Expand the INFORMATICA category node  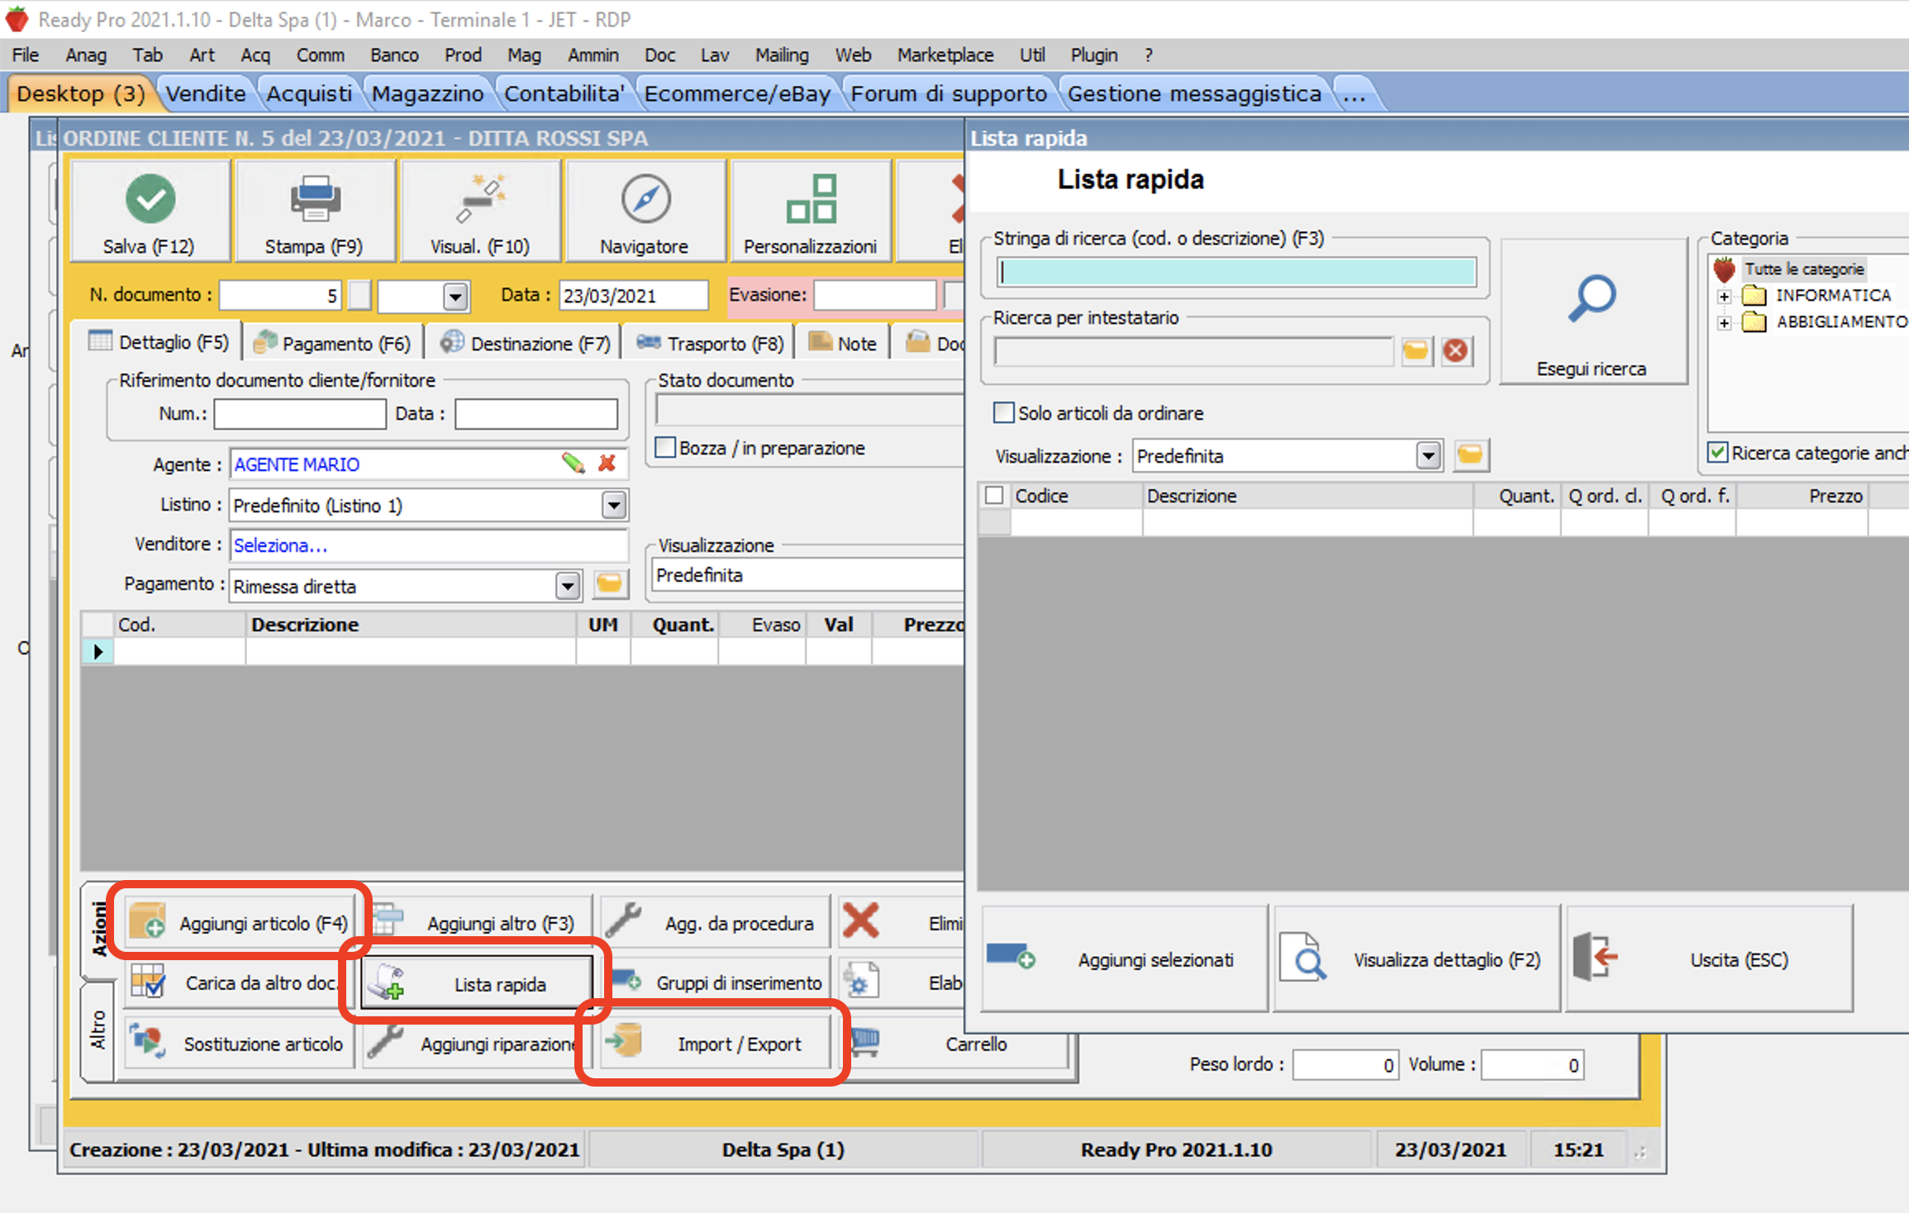pos(1724,296)
